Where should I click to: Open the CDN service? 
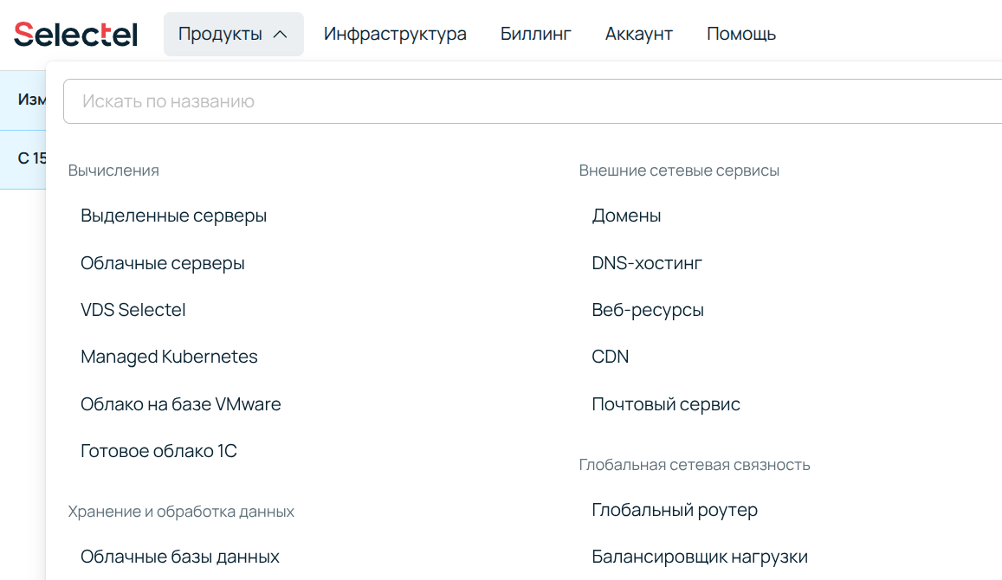click(611, 356)
